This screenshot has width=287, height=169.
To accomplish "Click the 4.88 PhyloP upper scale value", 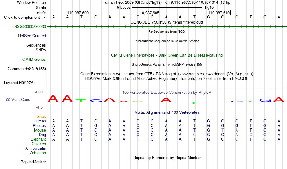I will [39, 92].
